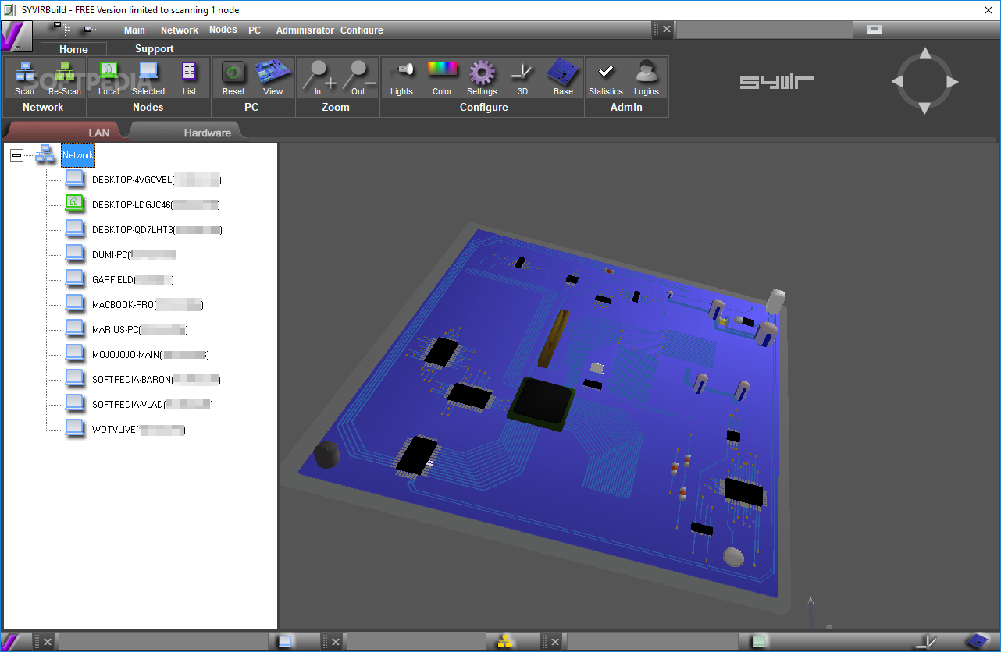Select MOJOJOJO-MAIN node

coord(151,355)
